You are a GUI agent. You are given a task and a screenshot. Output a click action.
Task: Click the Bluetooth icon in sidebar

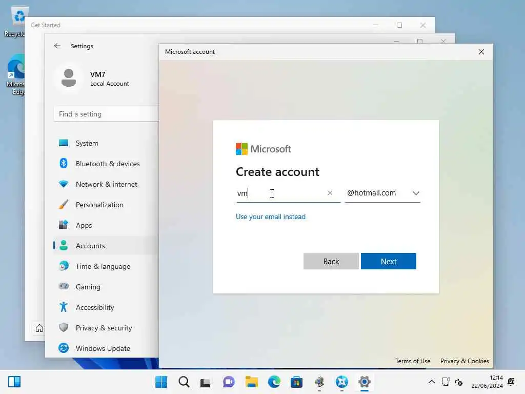tap(63, 163)
